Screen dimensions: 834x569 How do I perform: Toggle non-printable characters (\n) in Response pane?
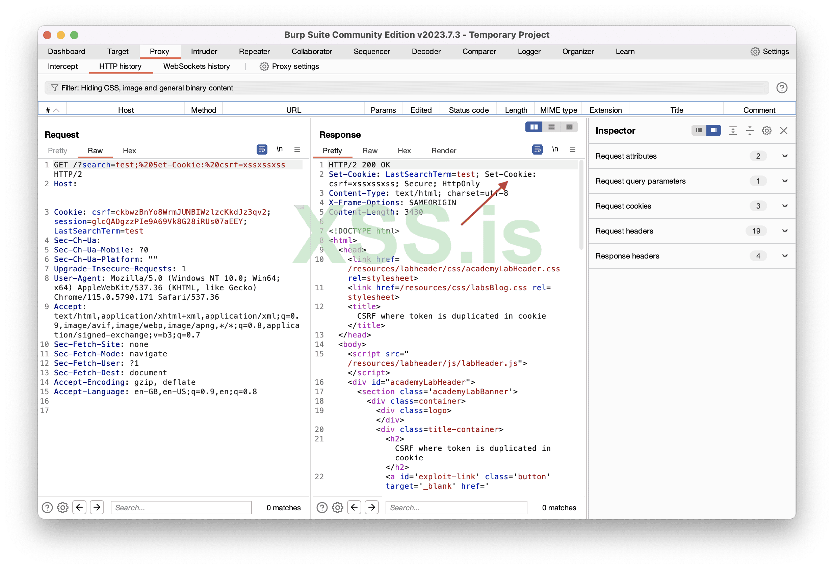555,149
